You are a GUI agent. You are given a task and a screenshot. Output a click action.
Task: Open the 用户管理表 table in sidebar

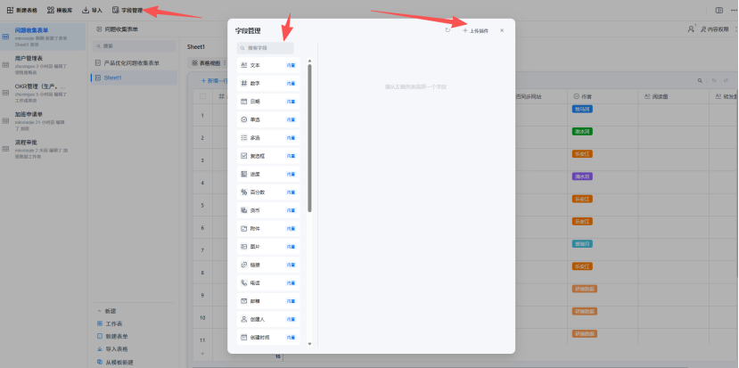coord(43,65)
